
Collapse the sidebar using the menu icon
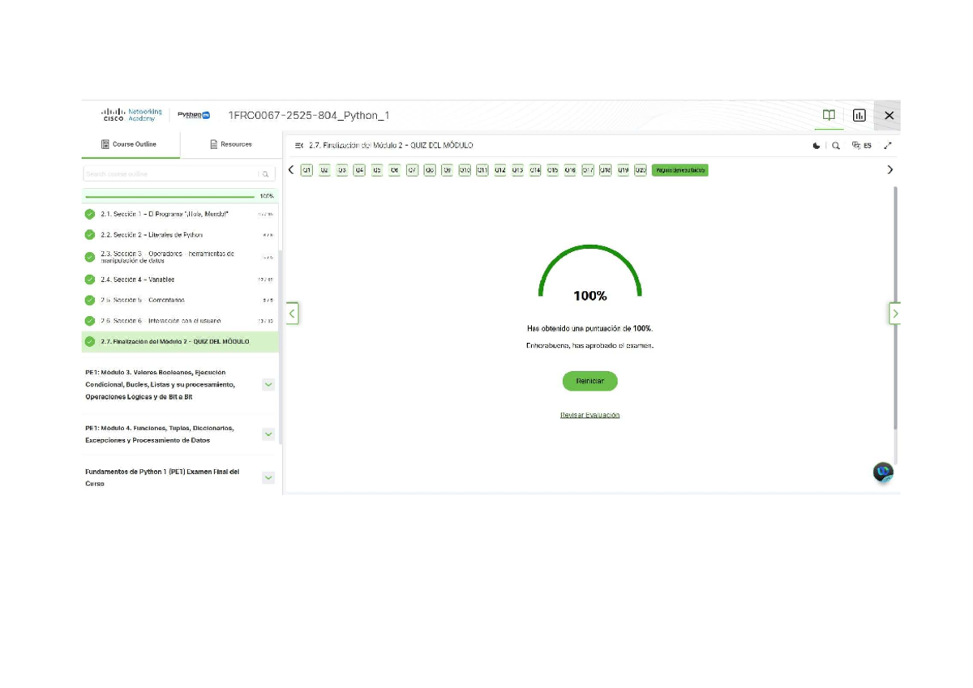[x=299, y=146]
